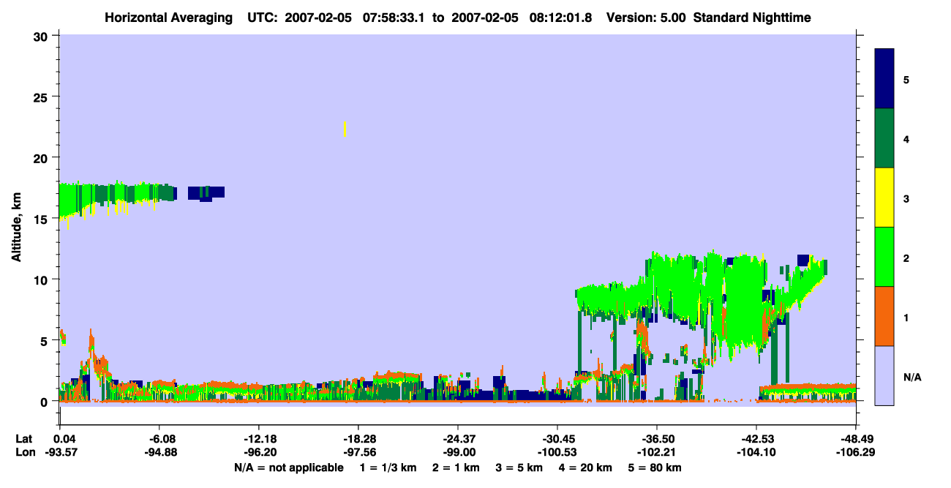Click the '5 = 80 km' legend text
This screenshot has height=488, width=951.
656,468
